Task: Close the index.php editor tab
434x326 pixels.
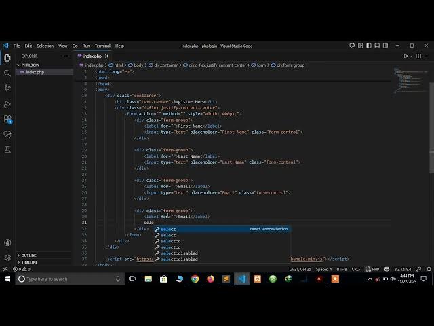Action: [x=106, y=56]
